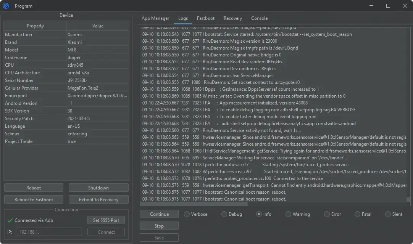Choose the Warning log filter
Viewport: 413px width, 244px height.
288,214
